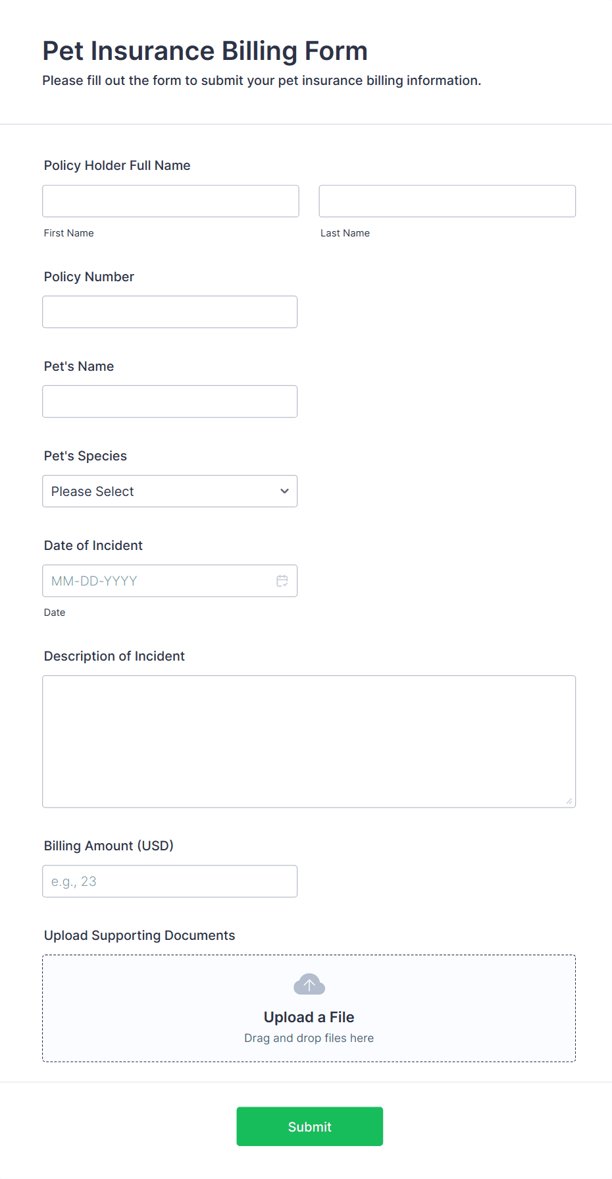The height and width of the screenshot is (1179, 612).
Task: Click into the Policy Number field
Action: point(170,312)
